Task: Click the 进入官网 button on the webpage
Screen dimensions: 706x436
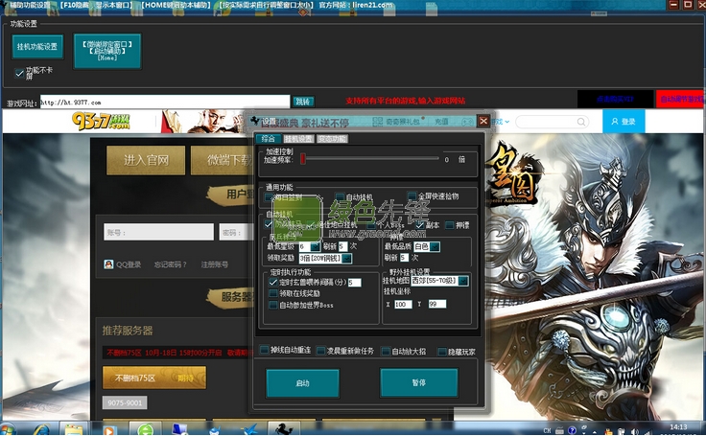Action: click(146, 160)
